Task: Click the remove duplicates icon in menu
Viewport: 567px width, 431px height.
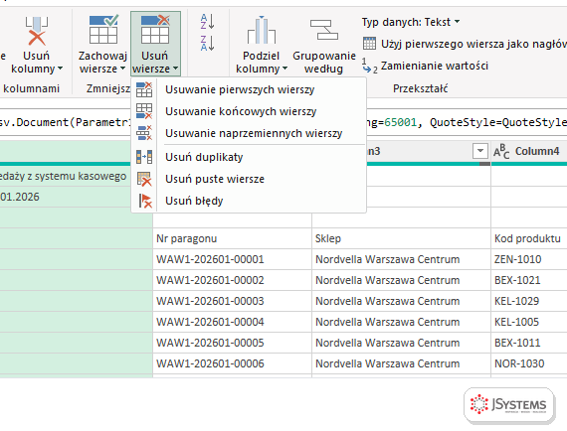Action: point(144,157)
